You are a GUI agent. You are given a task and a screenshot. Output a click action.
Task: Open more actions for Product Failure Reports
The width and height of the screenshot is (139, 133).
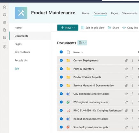132,77
